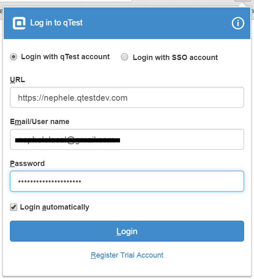Open the info icon in header

[238, 23]
